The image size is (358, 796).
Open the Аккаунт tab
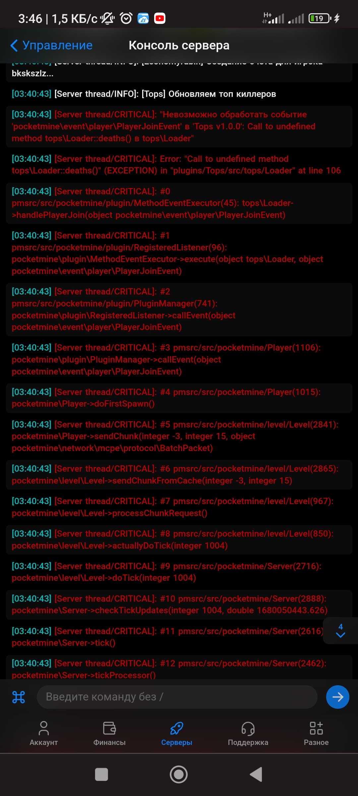click(44, 733)
